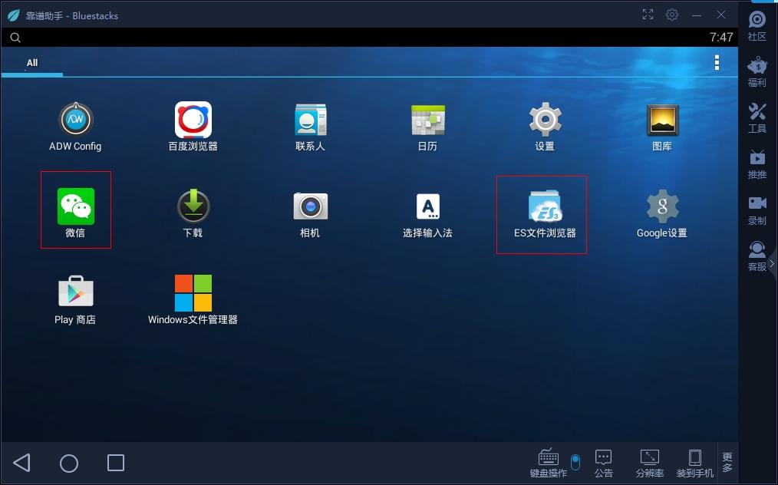Viewport: 778px width, 485px height.
Task: Open the 图库 gallery app
Action: (662, 127)
